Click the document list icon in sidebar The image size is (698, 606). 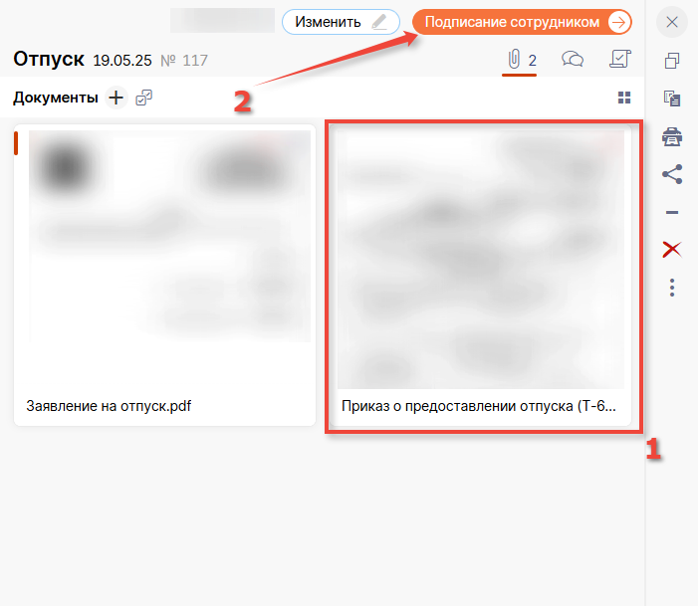click(672, 99)
